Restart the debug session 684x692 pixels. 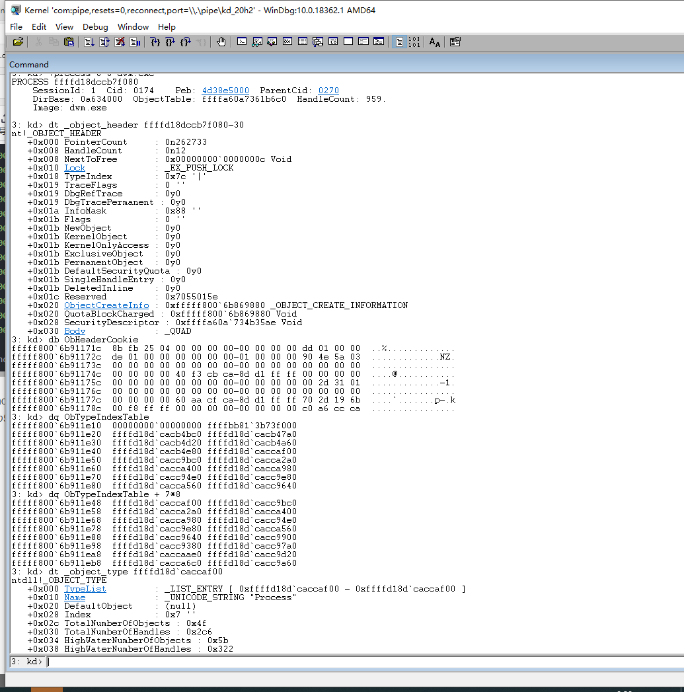[104, 41]
